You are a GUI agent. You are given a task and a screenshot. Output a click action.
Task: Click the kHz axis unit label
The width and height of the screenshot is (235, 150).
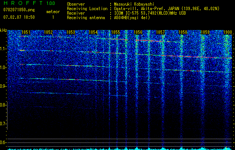tap(3, 30)
